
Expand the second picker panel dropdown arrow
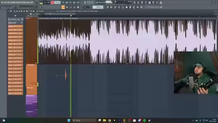pos(22,23)
